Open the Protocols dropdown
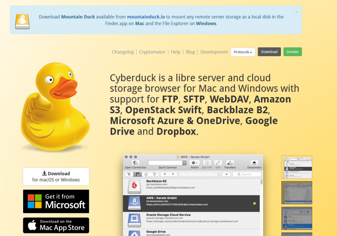This screenshot has height=236, width=337. (243, 52)
